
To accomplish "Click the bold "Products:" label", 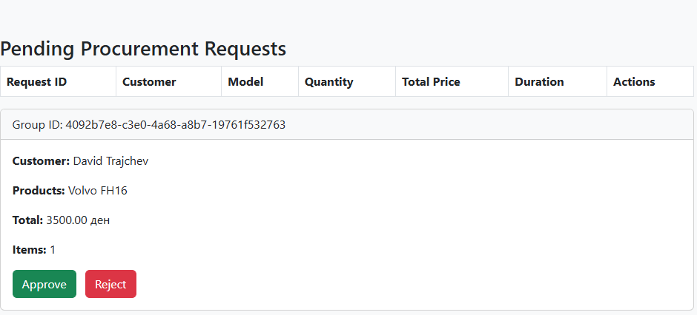I will (39, 191).
